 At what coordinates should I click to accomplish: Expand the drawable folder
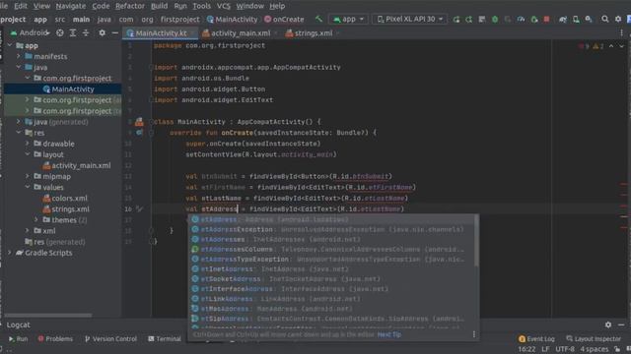tap(28, 144)
